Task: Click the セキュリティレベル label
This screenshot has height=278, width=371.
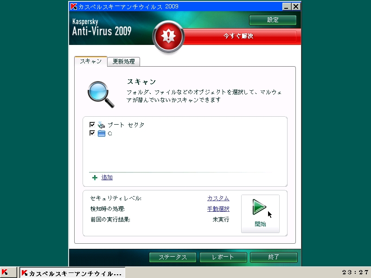Action: [115, 198]
